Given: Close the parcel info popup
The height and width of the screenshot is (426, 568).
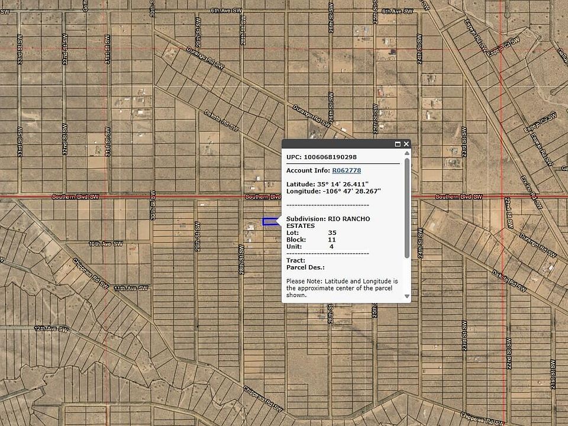Looking at the screenshot, I should pyautogui.click(x=406, y=144).
